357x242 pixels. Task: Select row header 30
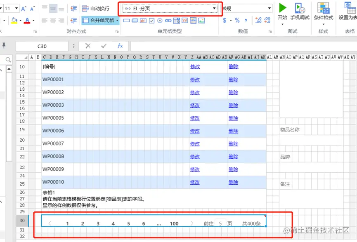pos(22,221)
